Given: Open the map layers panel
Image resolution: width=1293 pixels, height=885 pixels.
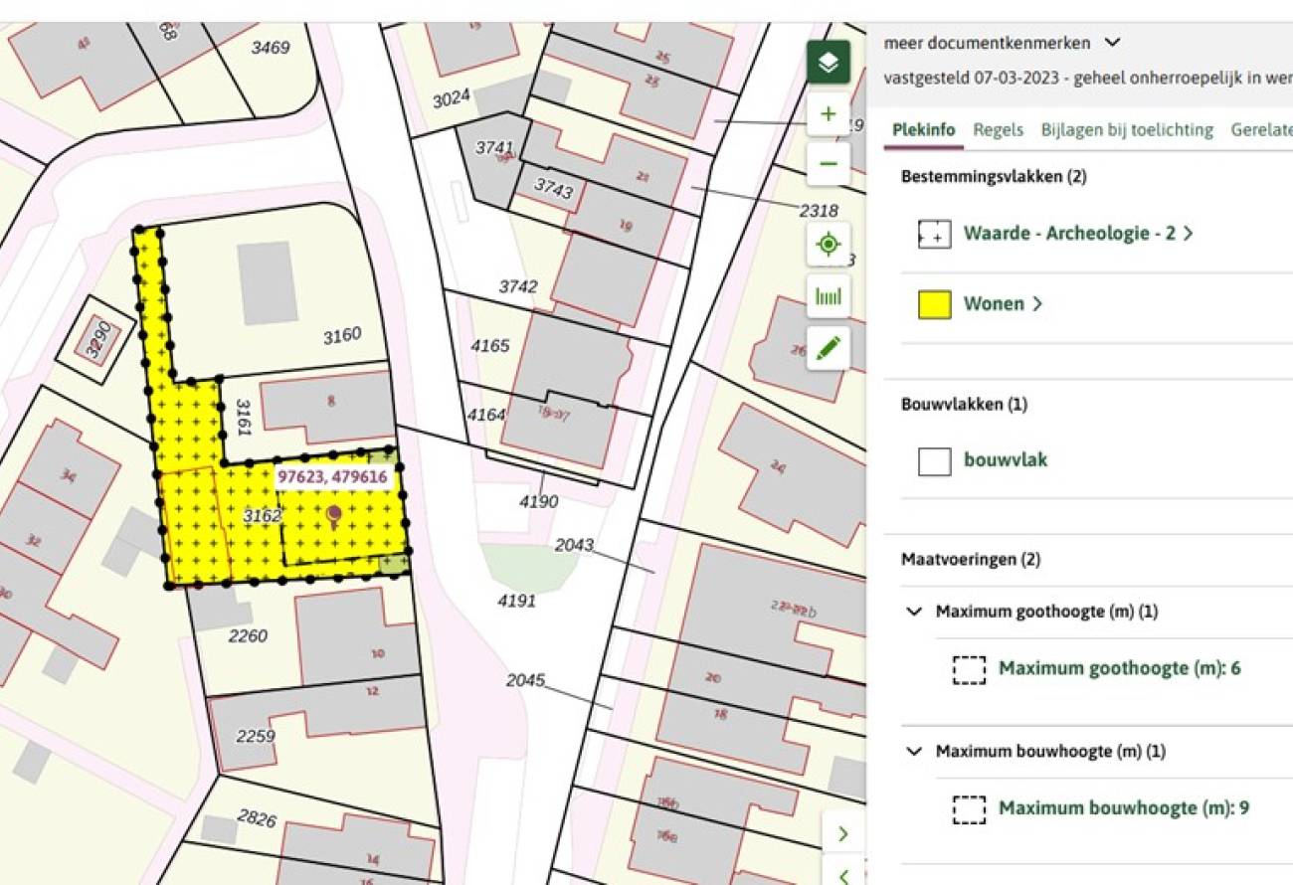Looking at the screenshot, I should 828,63.
